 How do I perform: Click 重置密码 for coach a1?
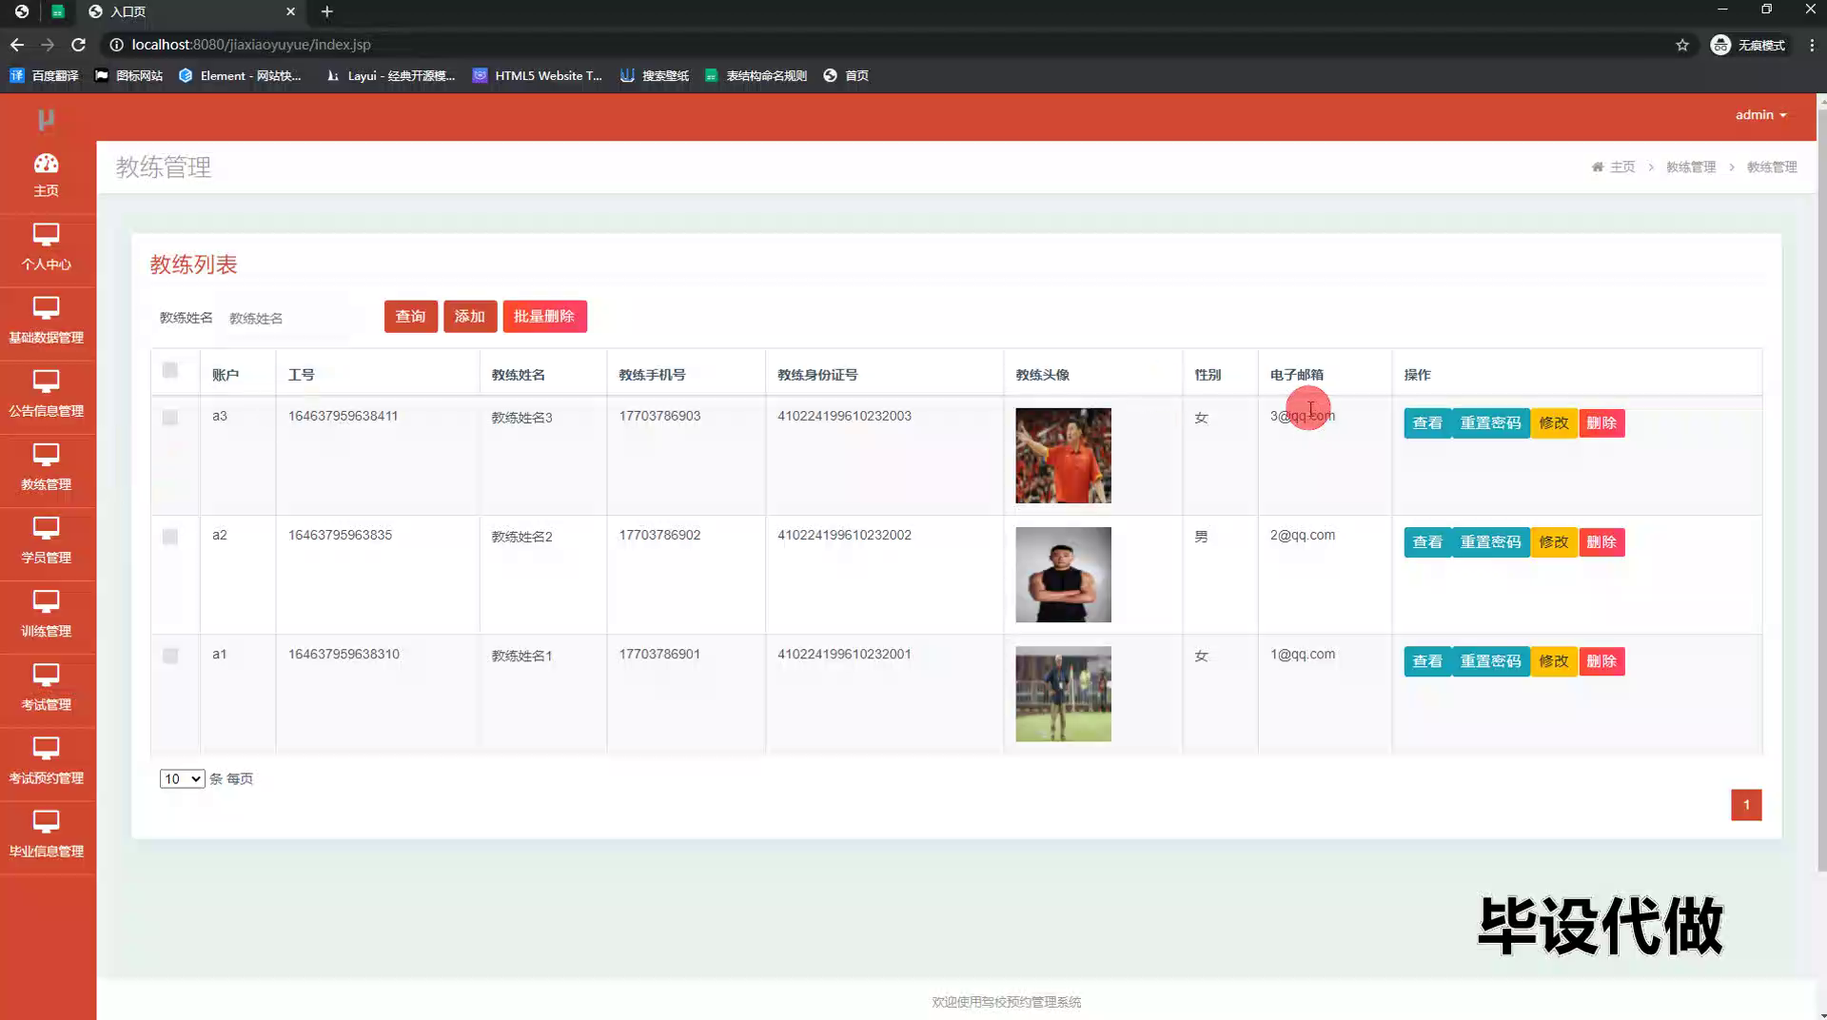tap(1491, 661)
